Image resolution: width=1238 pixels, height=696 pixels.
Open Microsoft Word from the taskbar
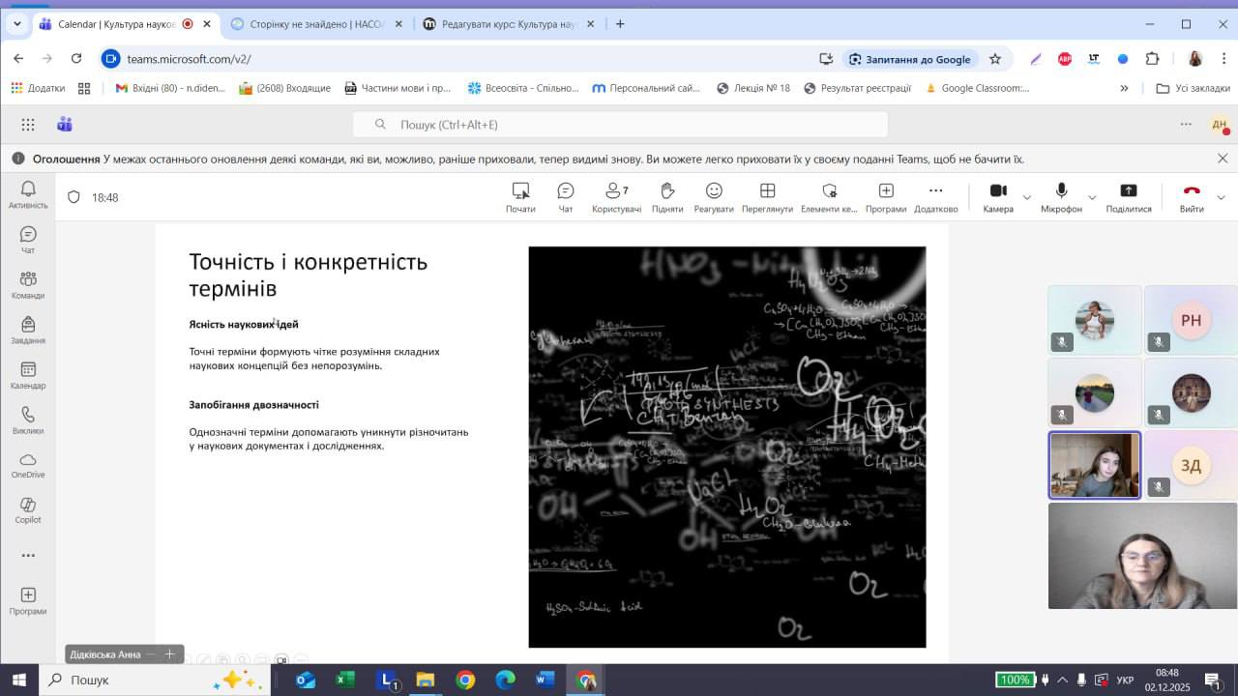point(545,680)
